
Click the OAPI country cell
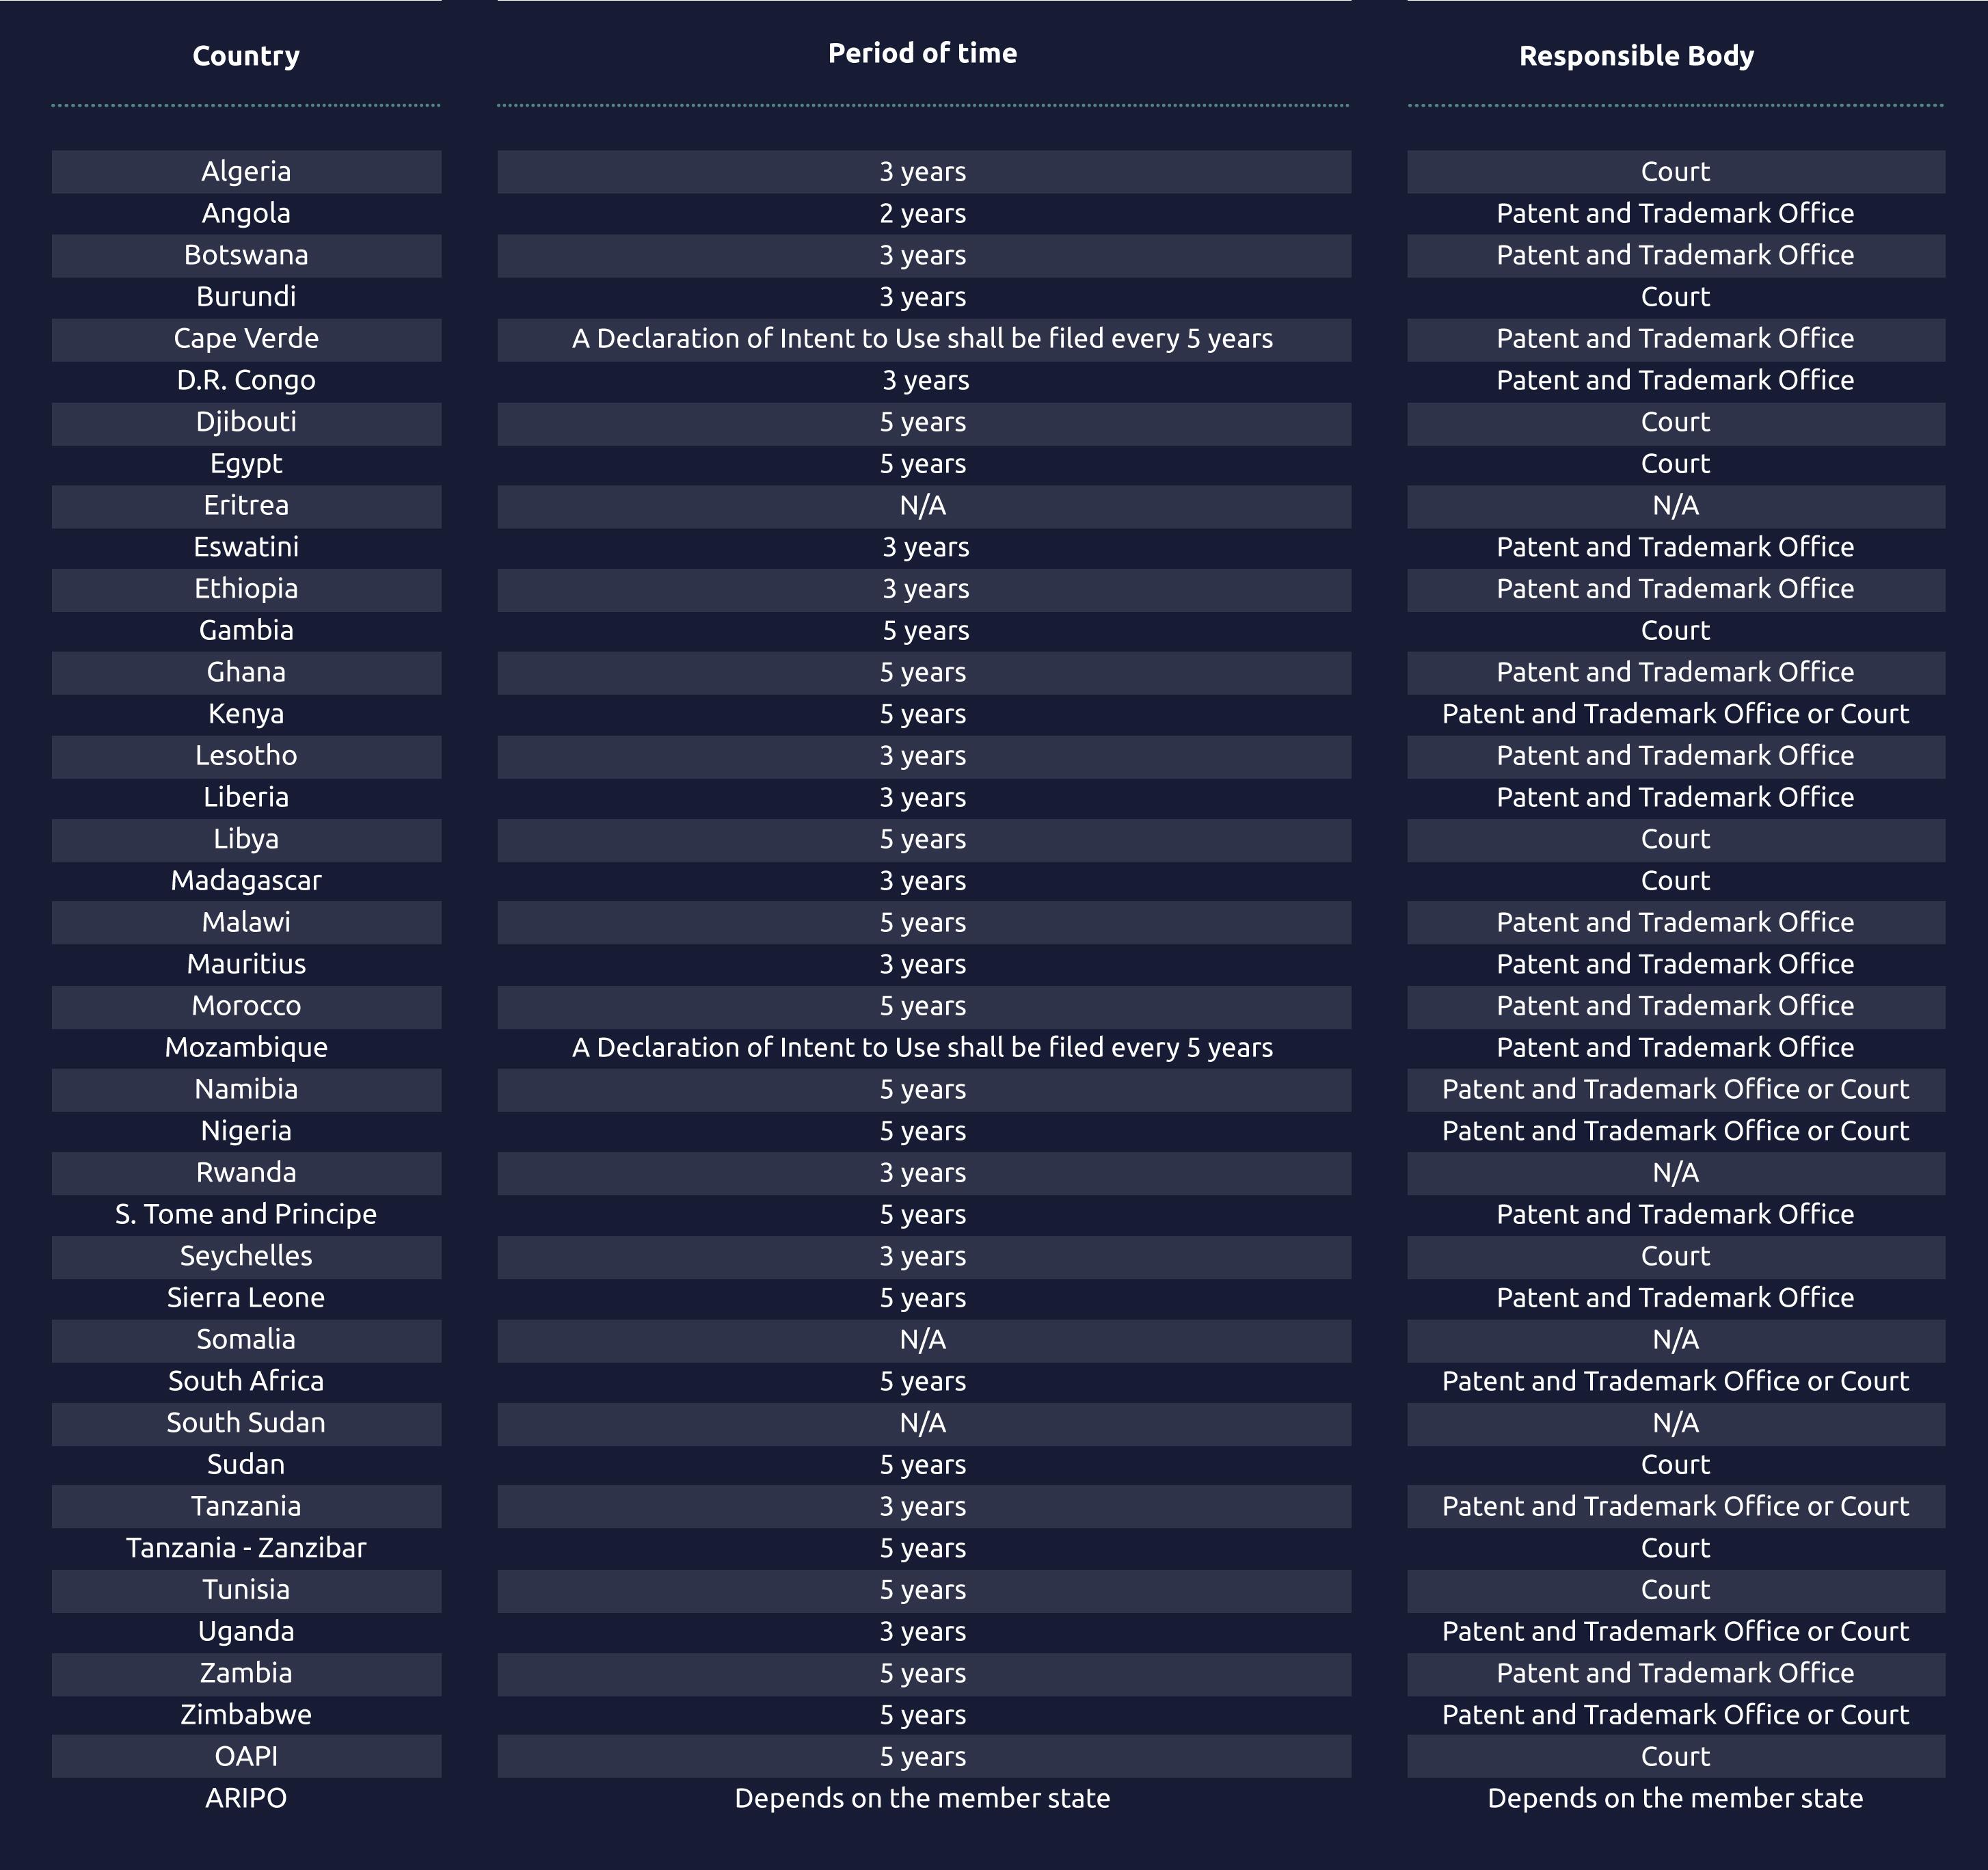pos(246,1757)
